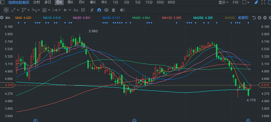Click the Q event marker at bottom center

(134, 121)
